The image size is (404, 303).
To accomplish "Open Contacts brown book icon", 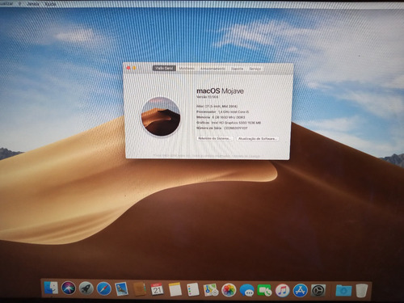I will tap(139, 289).
